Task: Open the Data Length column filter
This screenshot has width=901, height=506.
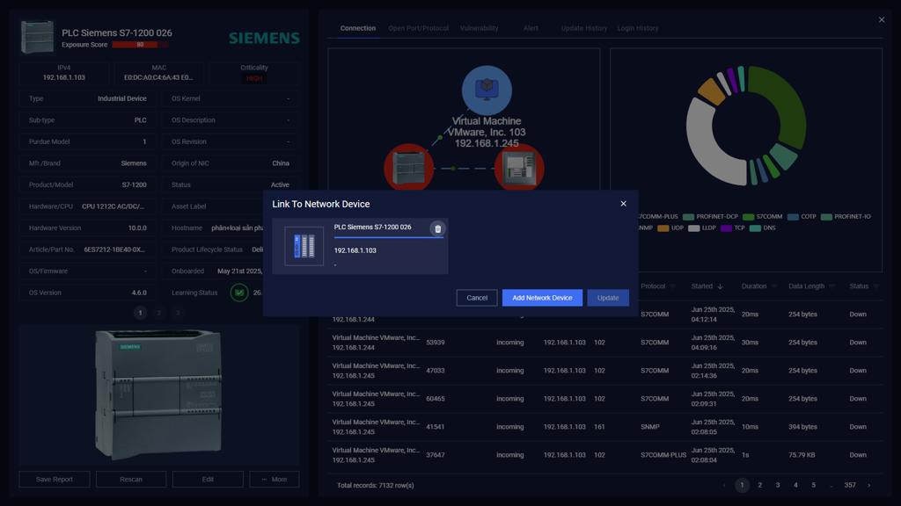Action: pos(832,286)
